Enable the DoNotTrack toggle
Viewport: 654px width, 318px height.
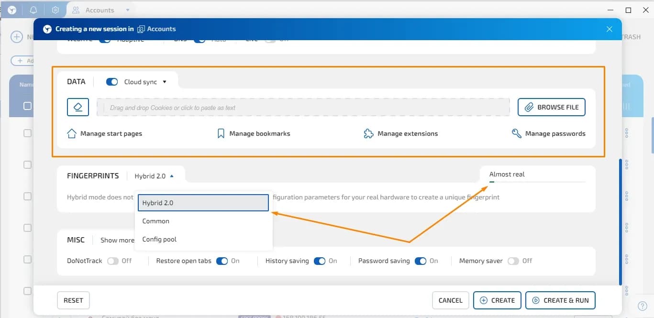pos(114,261)
